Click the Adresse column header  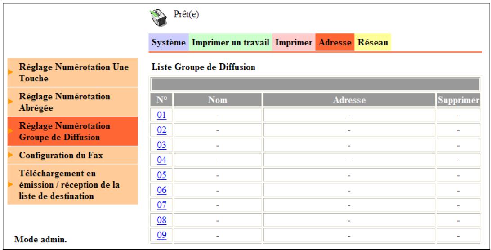tap(349, 100)
